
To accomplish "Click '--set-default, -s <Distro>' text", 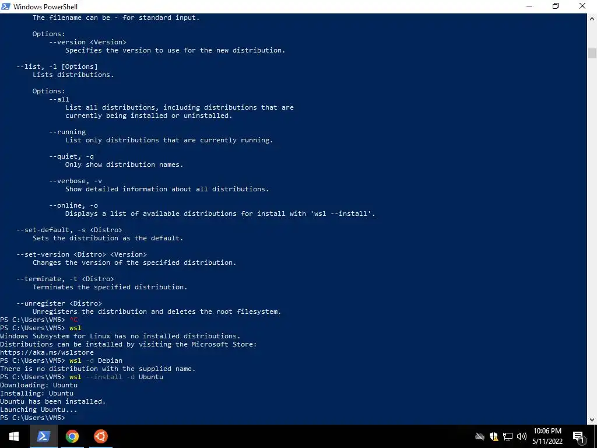I will tap(69, 230).
